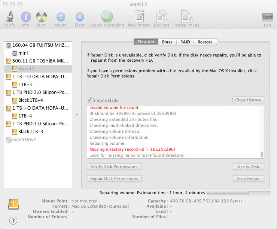Open the Log toolbar icon
The width and height of the screenshot is (277, 229).
[268, 17]
